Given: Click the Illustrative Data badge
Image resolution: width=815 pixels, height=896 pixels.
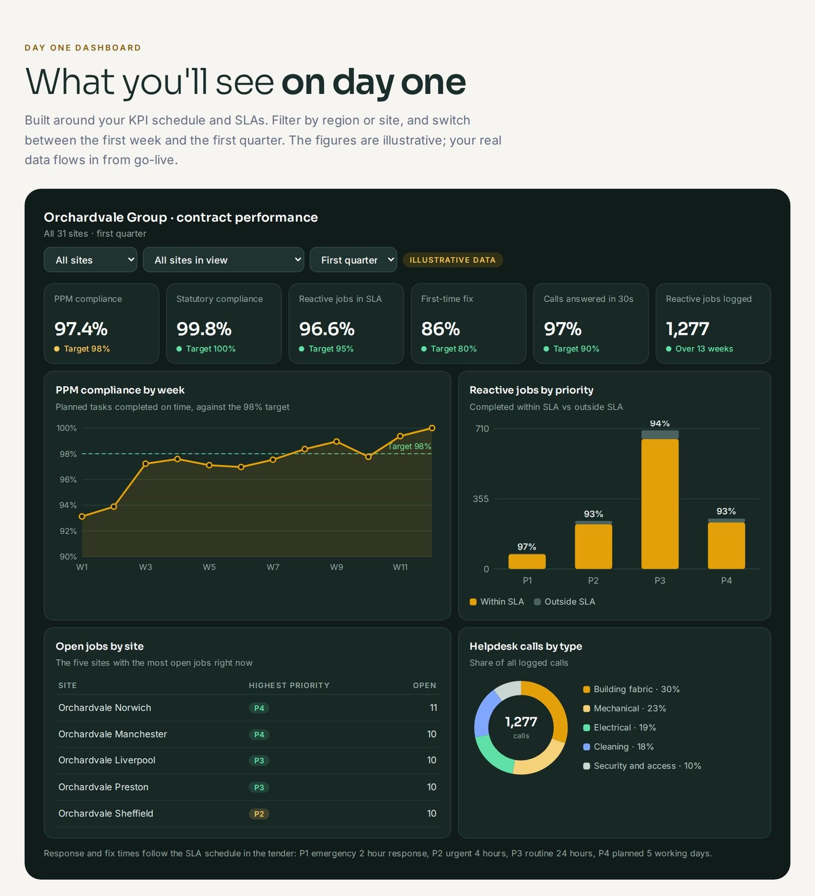Looking at the screenshot, I should 452,260.
